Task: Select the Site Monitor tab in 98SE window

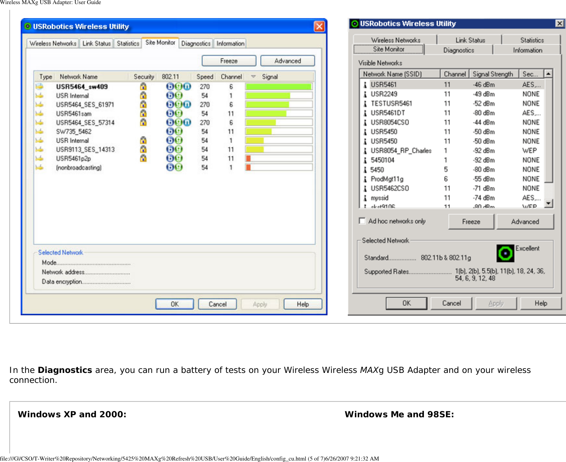Action: [x=389, y=49]
